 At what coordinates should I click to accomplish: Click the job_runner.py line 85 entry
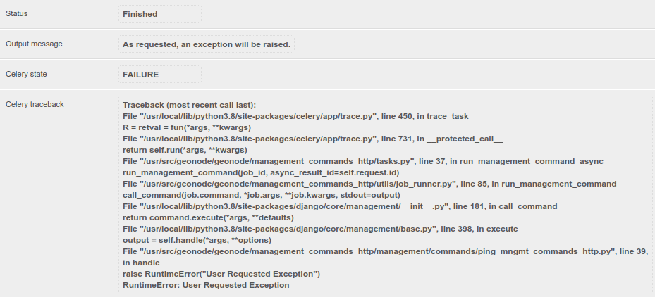[x=369, y=184]
